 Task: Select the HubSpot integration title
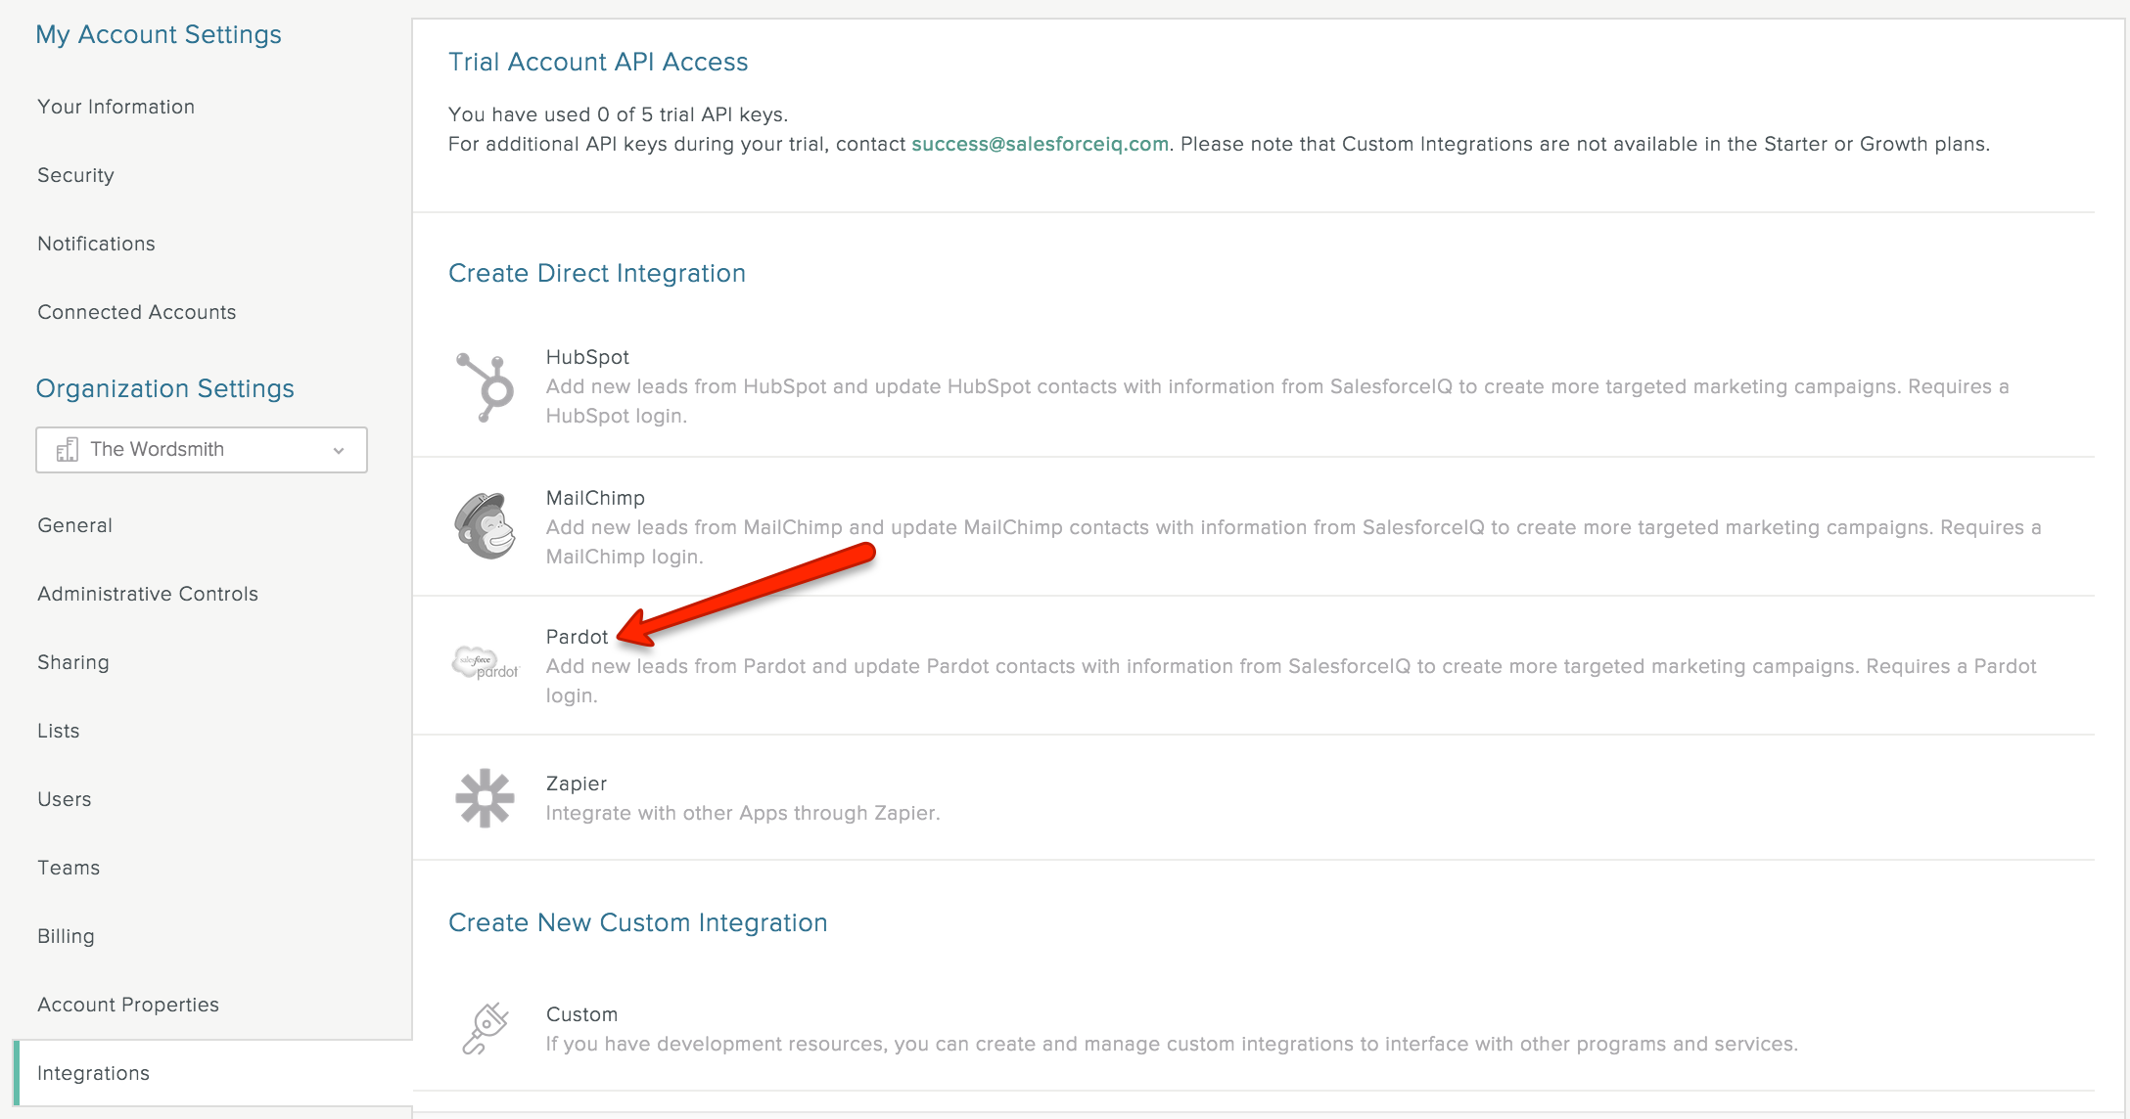tap(587, 357)
